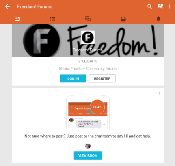Open search with the magnifier icon
This screenshot has width=175, height=166.
[149, 6]
